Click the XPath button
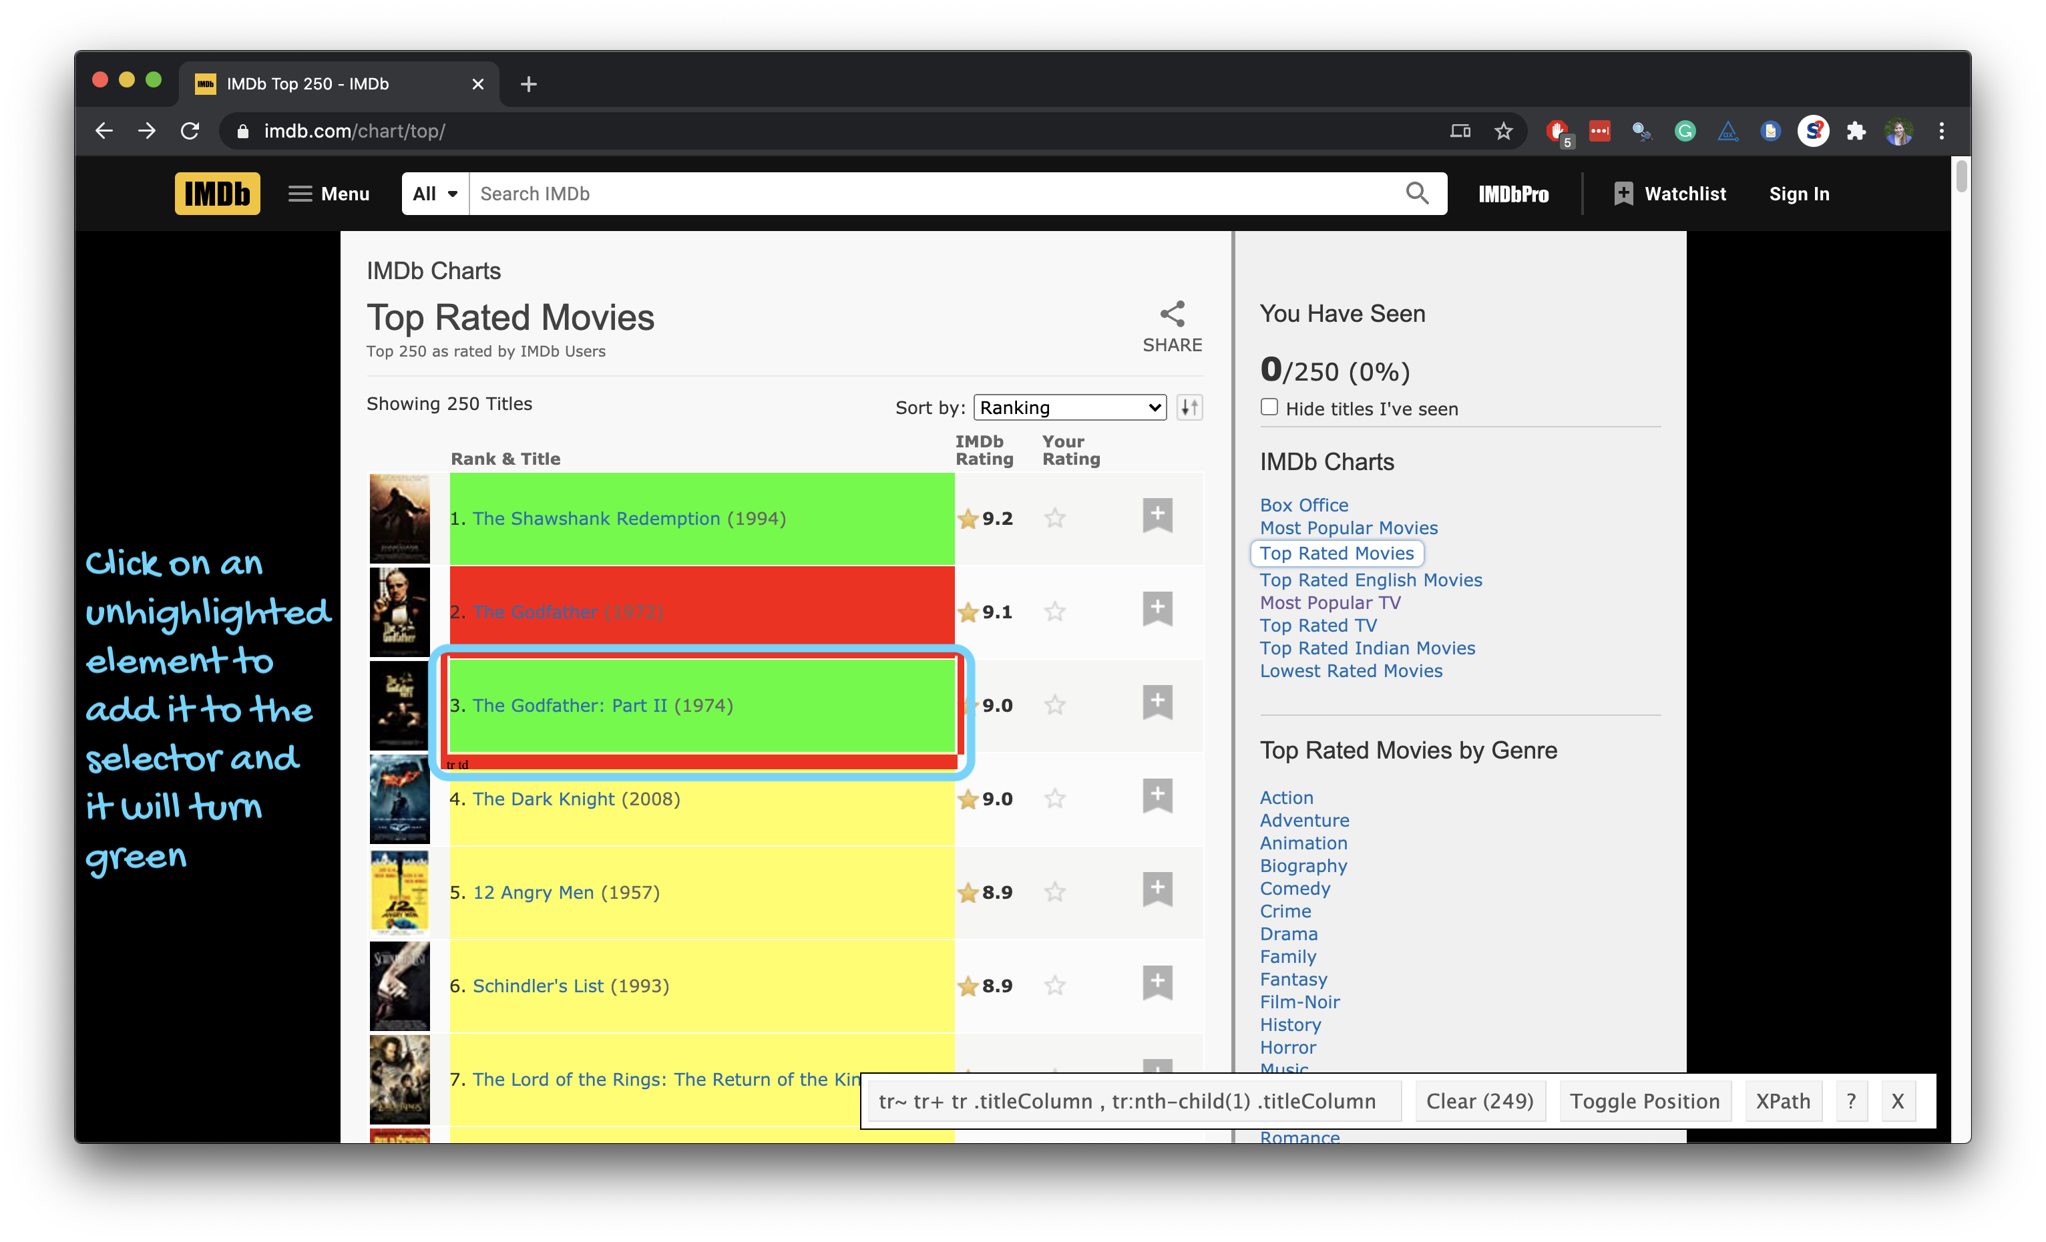The height and width of the screenshot is (1242, 2046). (x=1783, y=1101)
